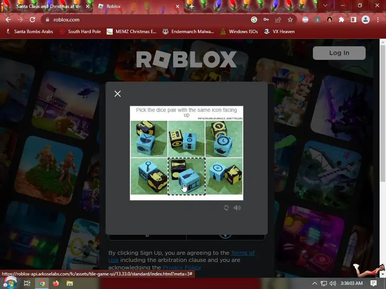Click the striped flag extension icon
Screen dimensions: 386x289
click(x=305, y=20)
